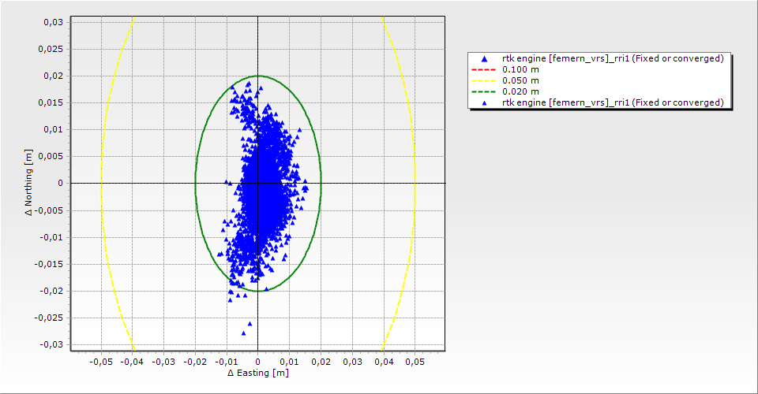Click the yellow dashed line legend symbol
The height and width of the screenshot is (394, 758).
[484, 81]
